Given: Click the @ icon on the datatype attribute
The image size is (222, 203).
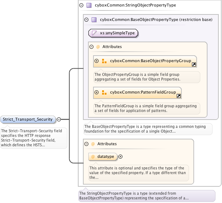Looking at the screenshot, I should point(93,156).
